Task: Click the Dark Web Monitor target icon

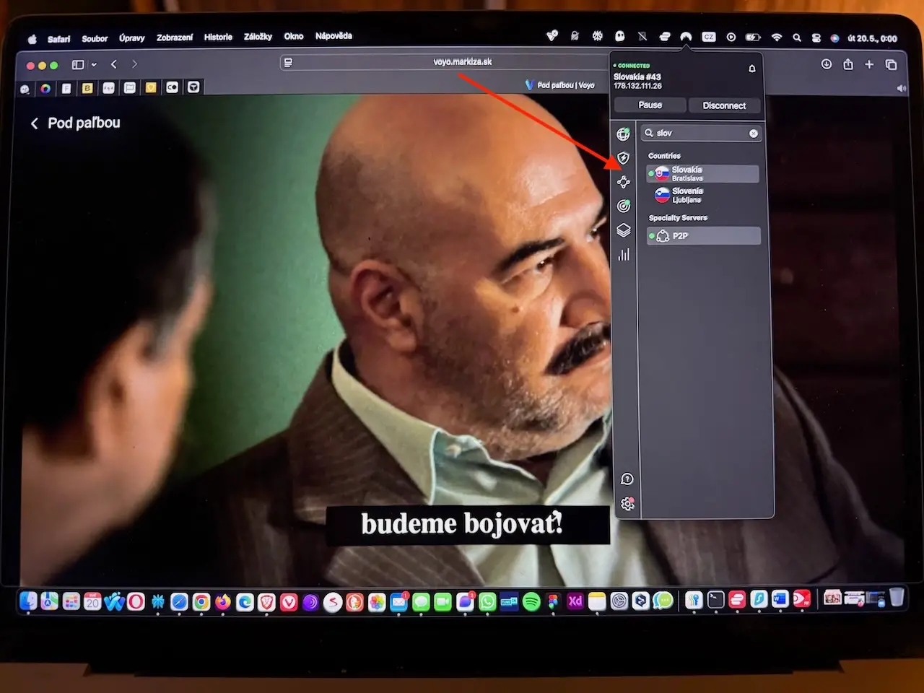Action: 624,206
